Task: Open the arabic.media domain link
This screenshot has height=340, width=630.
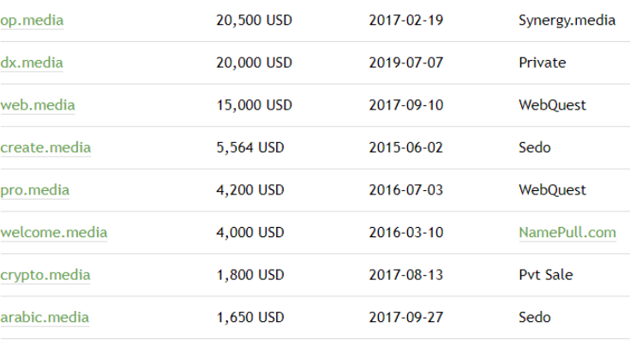Action: click(x=45, y=318)
